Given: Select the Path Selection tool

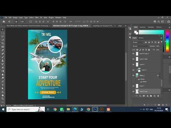Looking at the screenshot, I should coord(2,88).
